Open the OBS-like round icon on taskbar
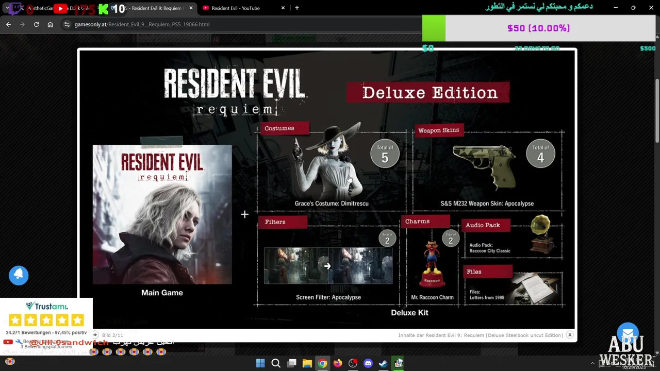This screenshot has width=660, height=371. (353, 363)
